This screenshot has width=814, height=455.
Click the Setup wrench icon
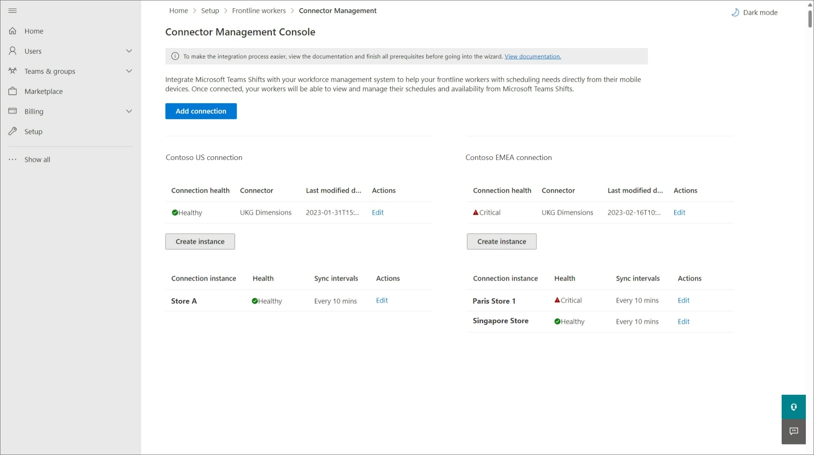(x=13, y=131)
